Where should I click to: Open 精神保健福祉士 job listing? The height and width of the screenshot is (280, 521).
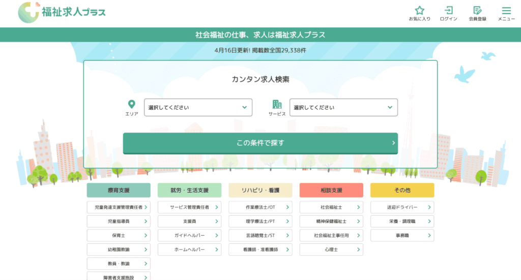pos(331,221)
